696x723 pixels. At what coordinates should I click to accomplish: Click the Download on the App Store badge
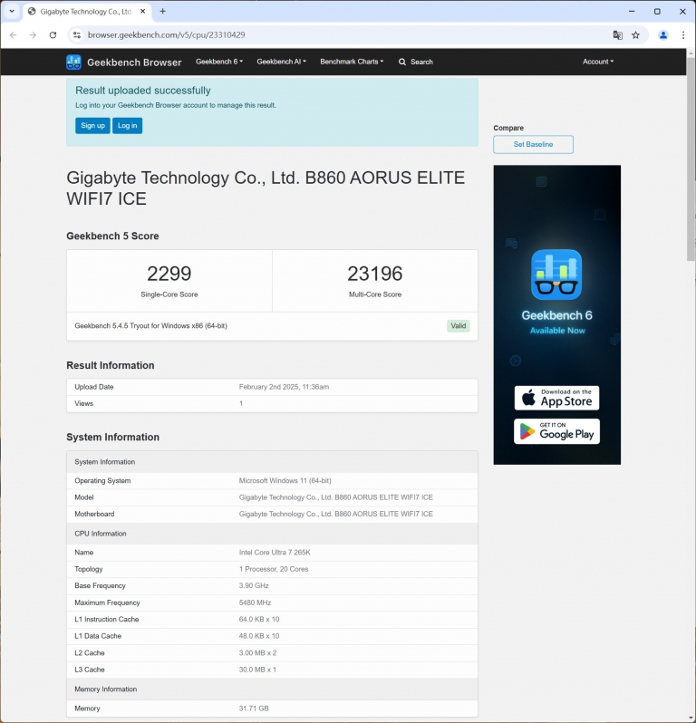pos(556,398)
